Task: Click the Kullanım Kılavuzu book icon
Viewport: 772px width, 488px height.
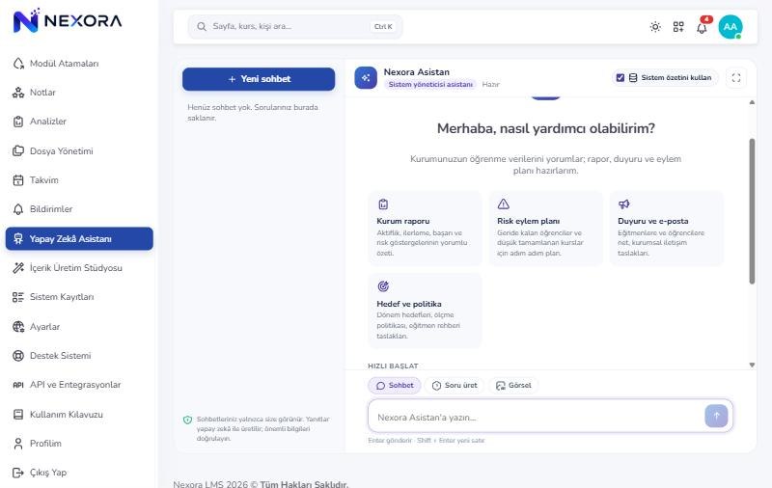Action: pyautogui.click(x=18, y=414)
